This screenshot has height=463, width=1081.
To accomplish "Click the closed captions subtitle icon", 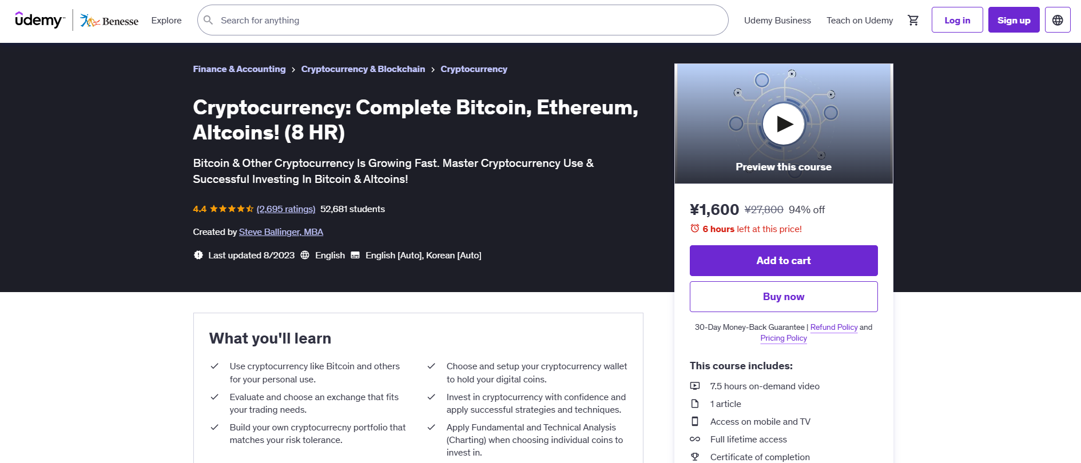I will click(355, 256).
